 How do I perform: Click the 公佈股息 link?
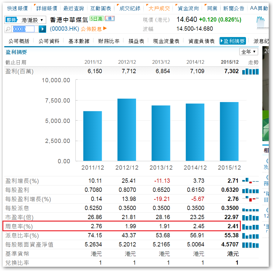[91, 29]
